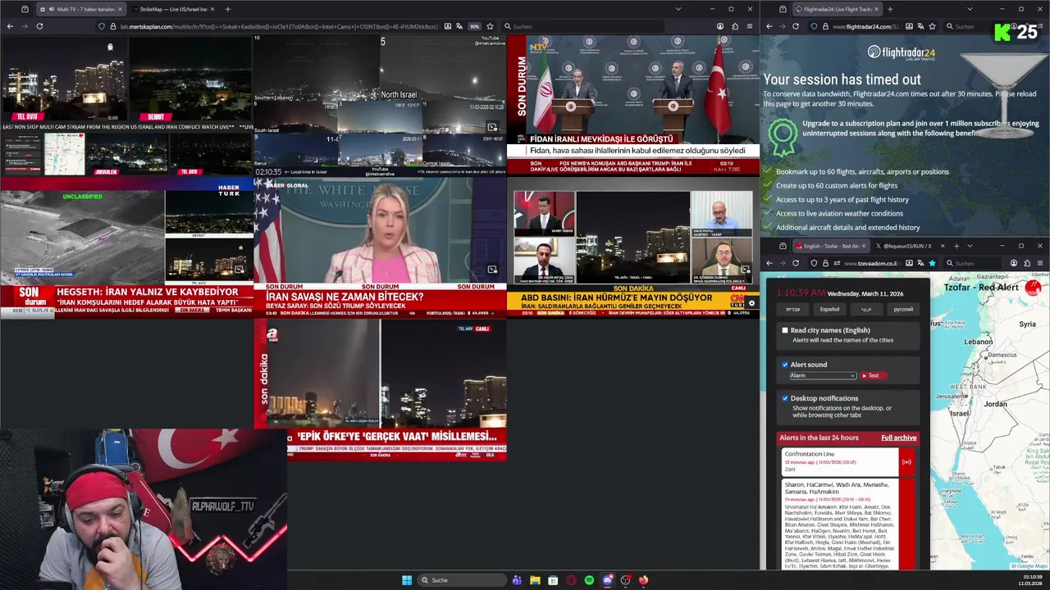Go back in the Flightradar24 window
Screen dimensions: 1050x590
(769, 26)
